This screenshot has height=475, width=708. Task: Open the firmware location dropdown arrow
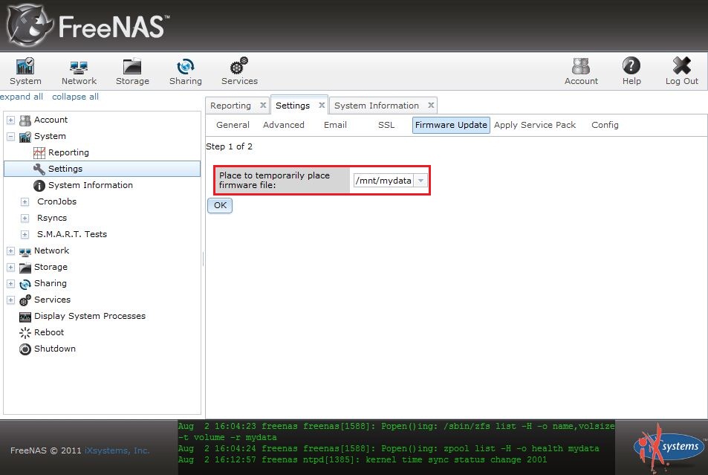tap(420, 181)
